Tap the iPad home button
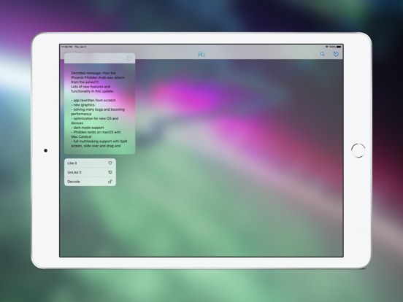 coord(358,150)
